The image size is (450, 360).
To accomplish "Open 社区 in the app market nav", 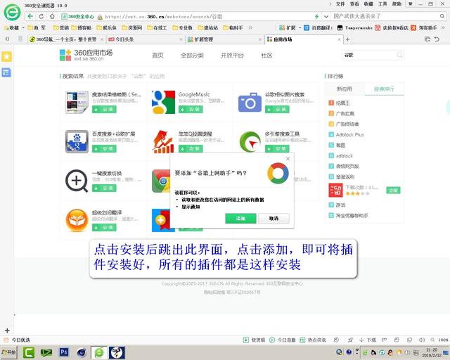I will point(266,56).
